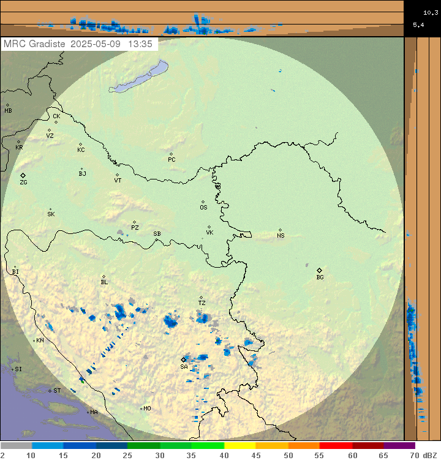Click the dark green 25-30 dBZ swatch
The width and height of the screenshot is (441, 460).
click(x=144, y=446)
